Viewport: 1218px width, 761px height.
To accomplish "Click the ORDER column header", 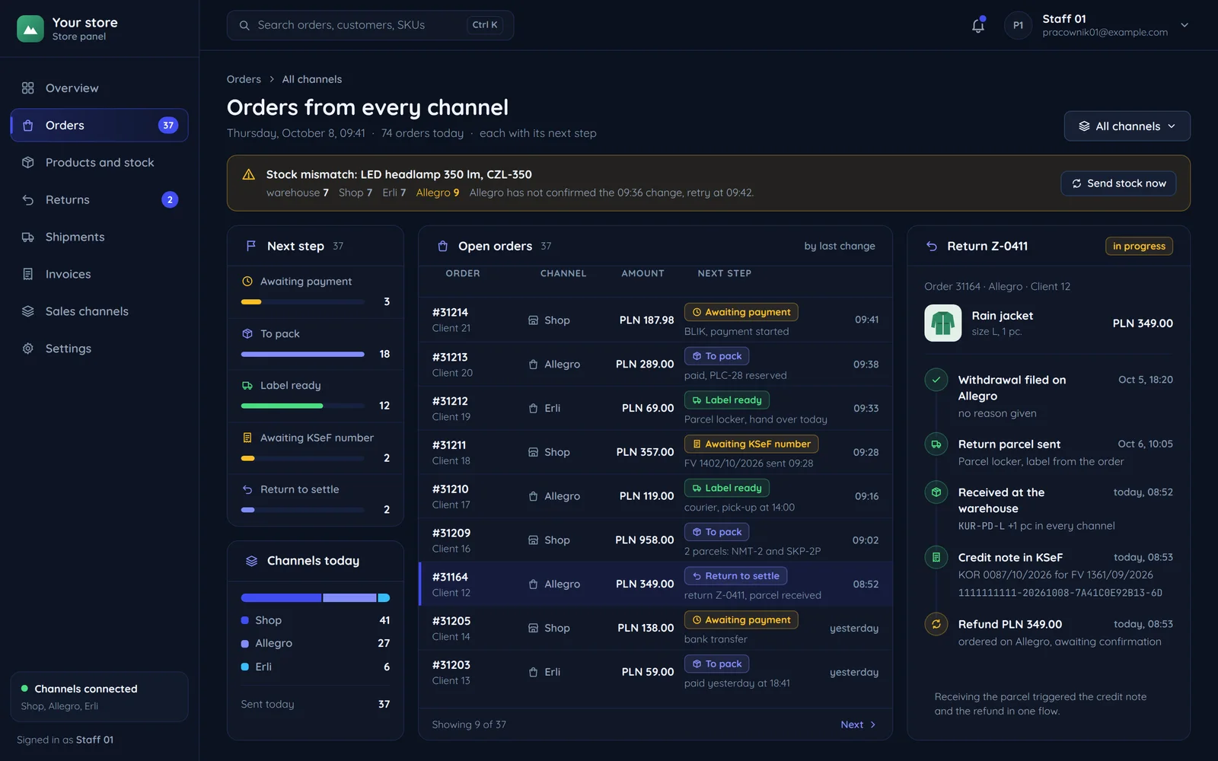I will tap(463, 273).
